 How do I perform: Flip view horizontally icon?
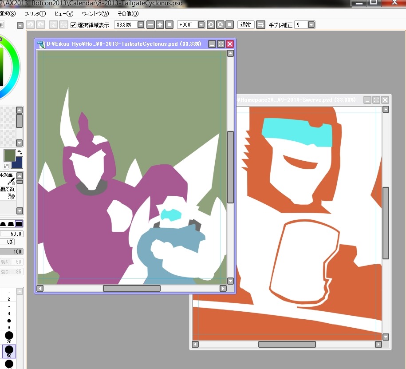(260, 25)
